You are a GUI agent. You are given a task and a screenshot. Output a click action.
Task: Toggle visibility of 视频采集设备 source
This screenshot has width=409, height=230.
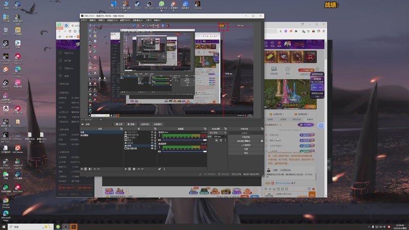152,135
